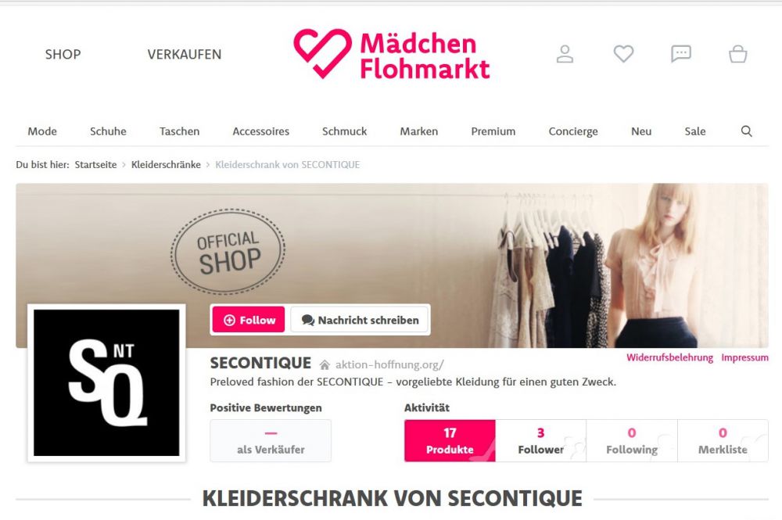The width and height of the screenshot is (782, 520).
Task: Open the messages chat bubble icon
Action: pyautogui.click(x=681, y=54)
